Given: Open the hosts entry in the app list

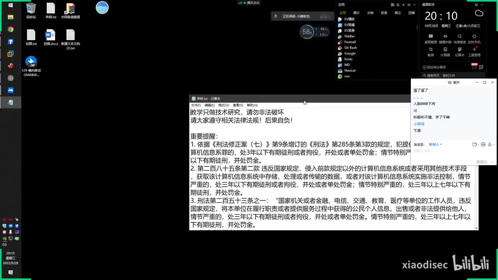Looking at the screenshot, I should point(345,59).
